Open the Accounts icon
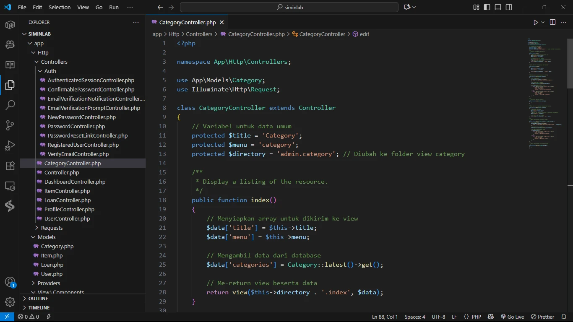The height and width of the screenshot is (322, 573). [x=10, y=282]
